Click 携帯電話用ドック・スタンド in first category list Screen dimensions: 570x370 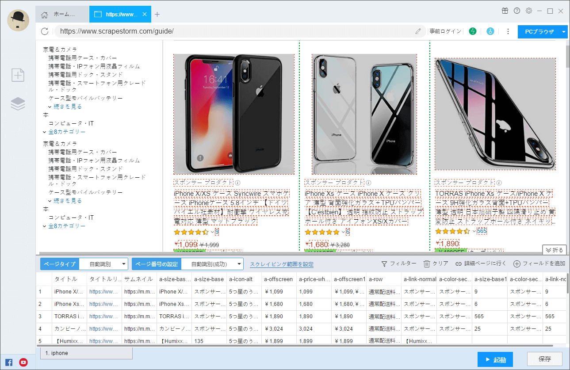tap(86, 74)
